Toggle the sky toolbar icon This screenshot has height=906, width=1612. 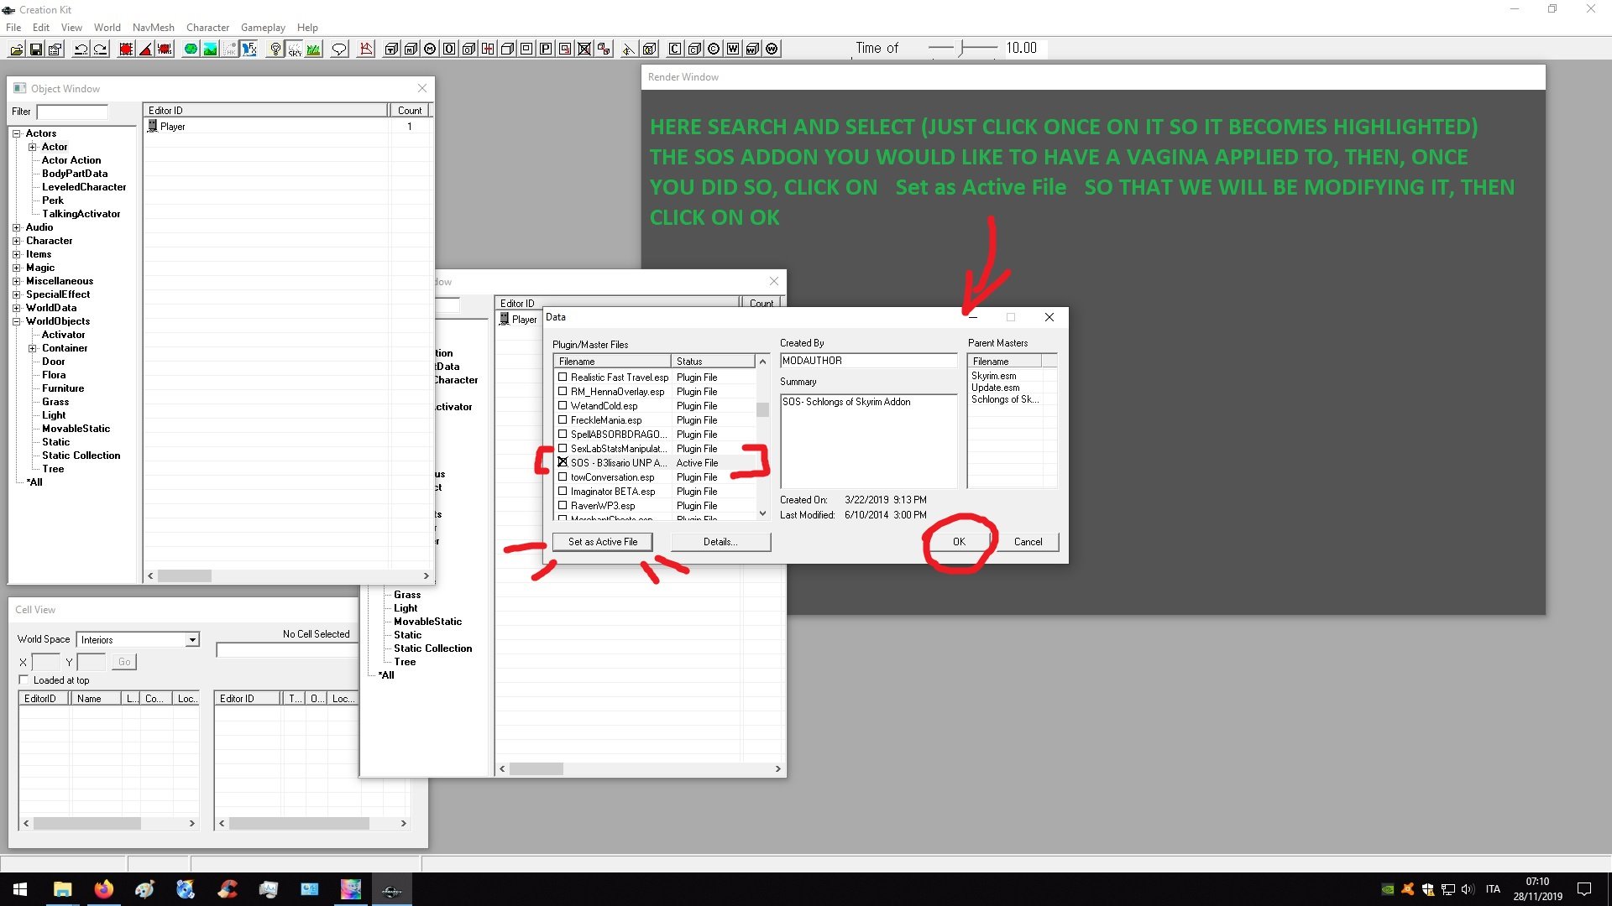[x=294, y=49]
